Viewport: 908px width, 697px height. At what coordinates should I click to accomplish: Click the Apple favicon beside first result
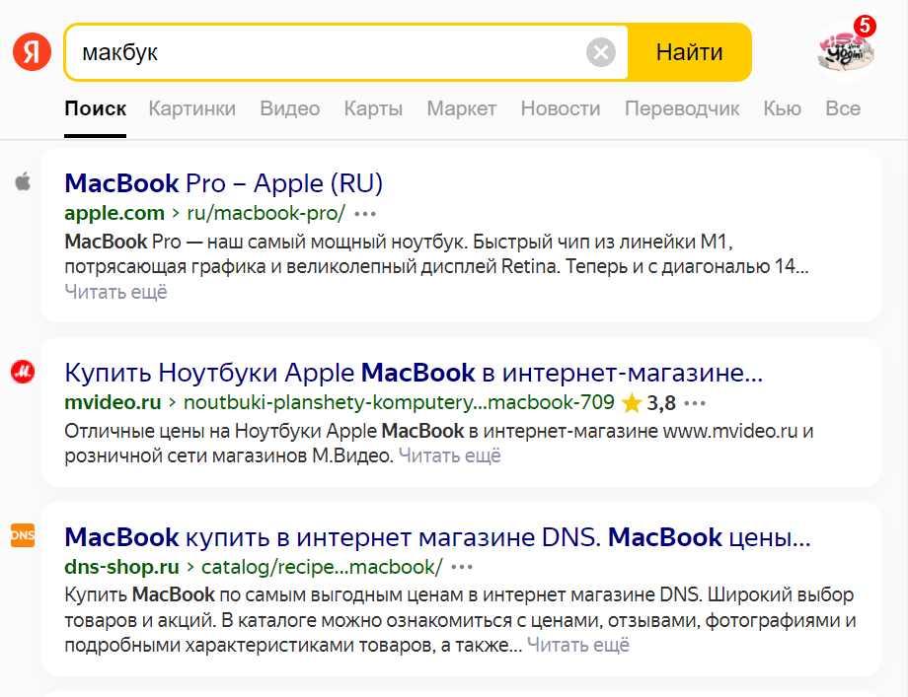point(23,182)
